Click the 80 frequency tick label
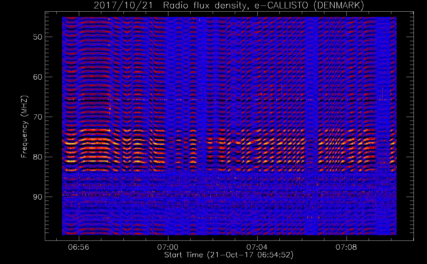427x264 pixels. point(38,157)
